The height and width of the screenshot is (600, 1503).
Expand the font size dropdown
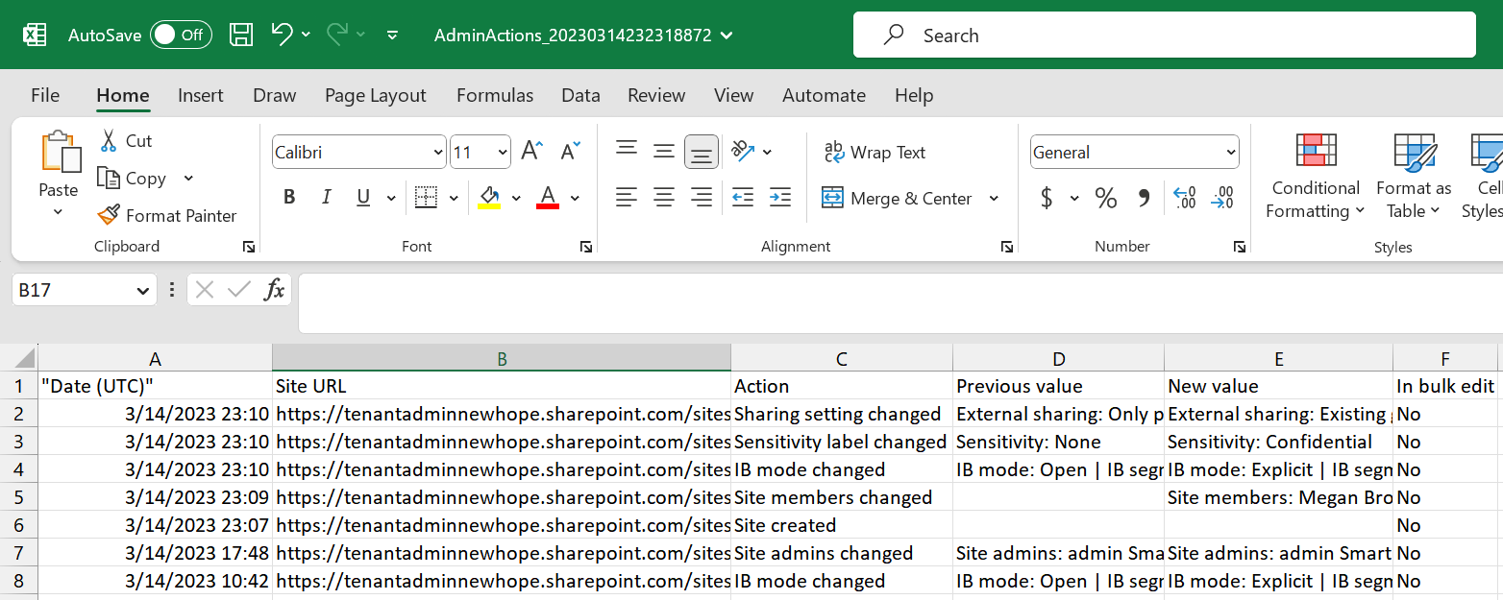coord(501,152)
